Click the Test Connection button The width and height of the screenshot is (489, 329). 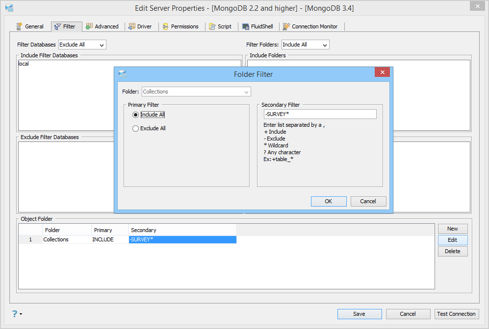(x=457, y=314)
